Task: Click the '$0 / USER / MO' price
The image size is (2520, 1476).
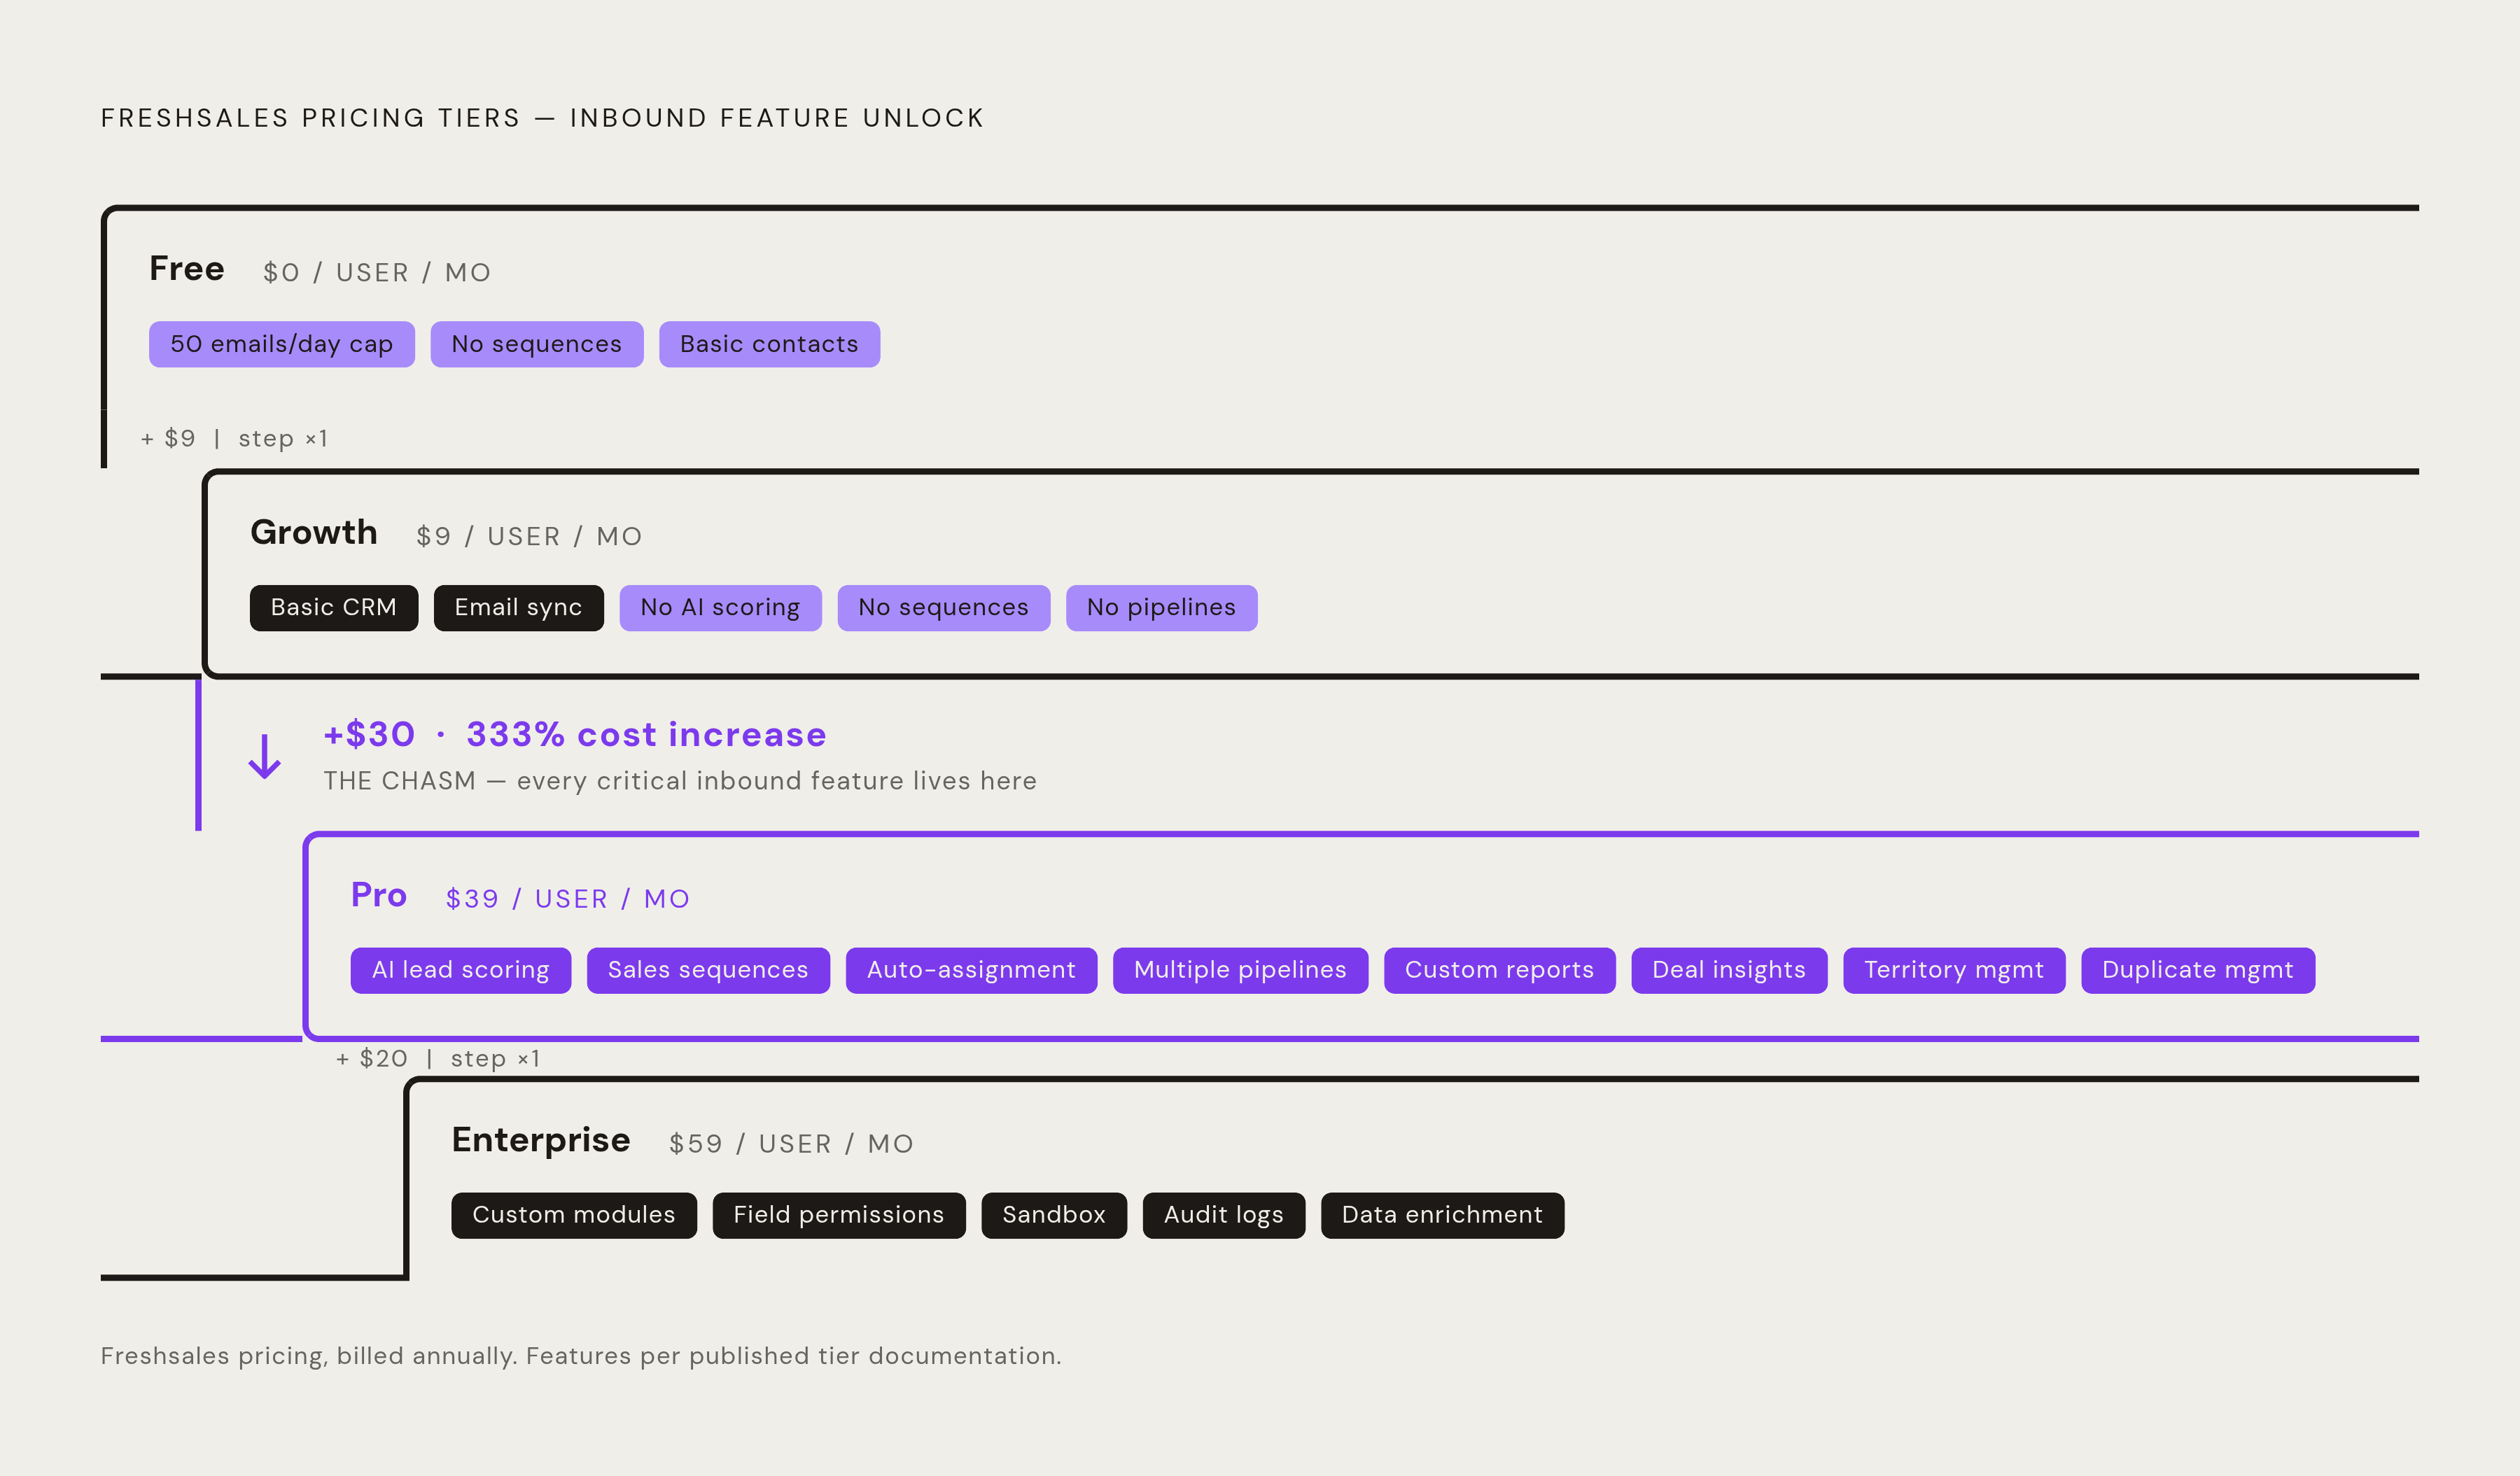Action: [377, 273]
